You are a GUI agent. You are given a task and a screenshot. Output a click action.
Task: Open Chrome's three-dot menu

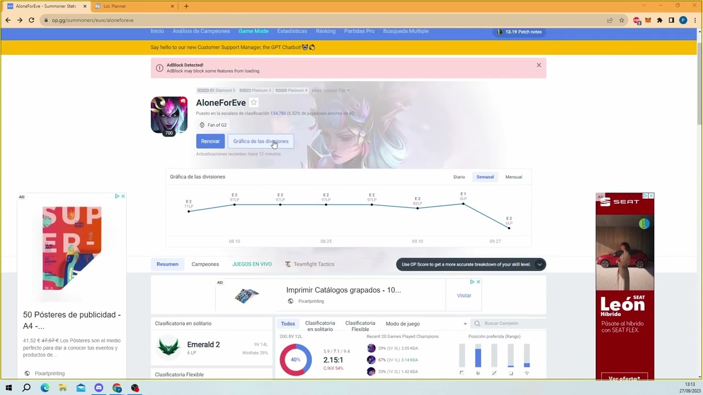[694, 20]
